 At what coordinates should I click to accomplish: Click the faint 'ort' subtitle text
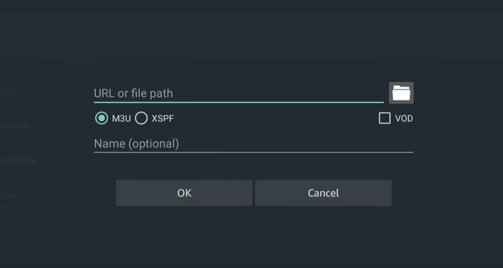click(4, 208)
